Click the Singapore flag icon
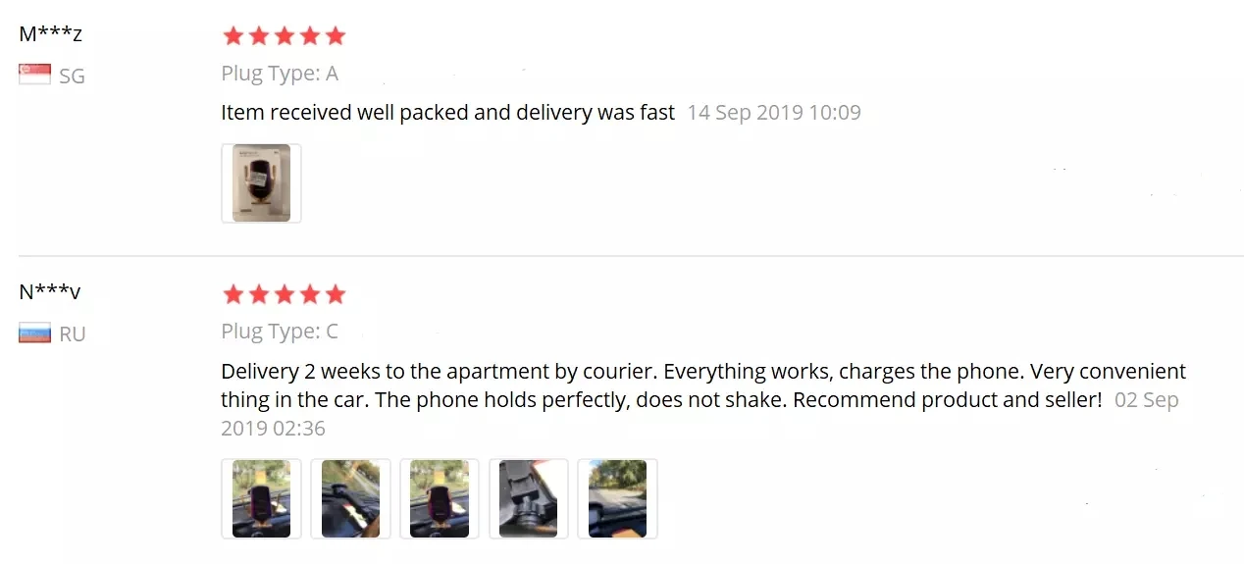This screenshot has width=1244, height=564. [34, 75]
